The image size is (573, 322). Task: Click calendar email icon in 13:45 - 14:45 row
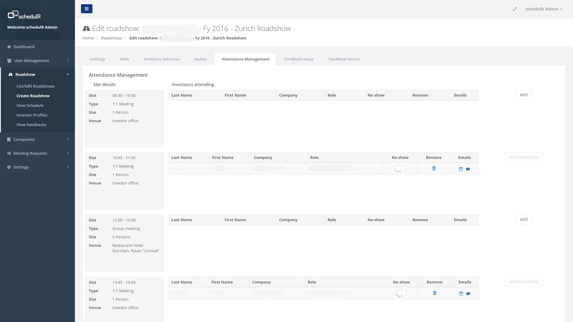click(461, 294)
